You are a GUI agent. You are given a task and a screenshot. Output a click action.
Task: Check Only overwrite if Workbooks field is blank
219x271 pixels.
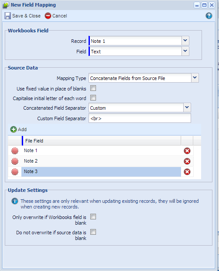93,216
